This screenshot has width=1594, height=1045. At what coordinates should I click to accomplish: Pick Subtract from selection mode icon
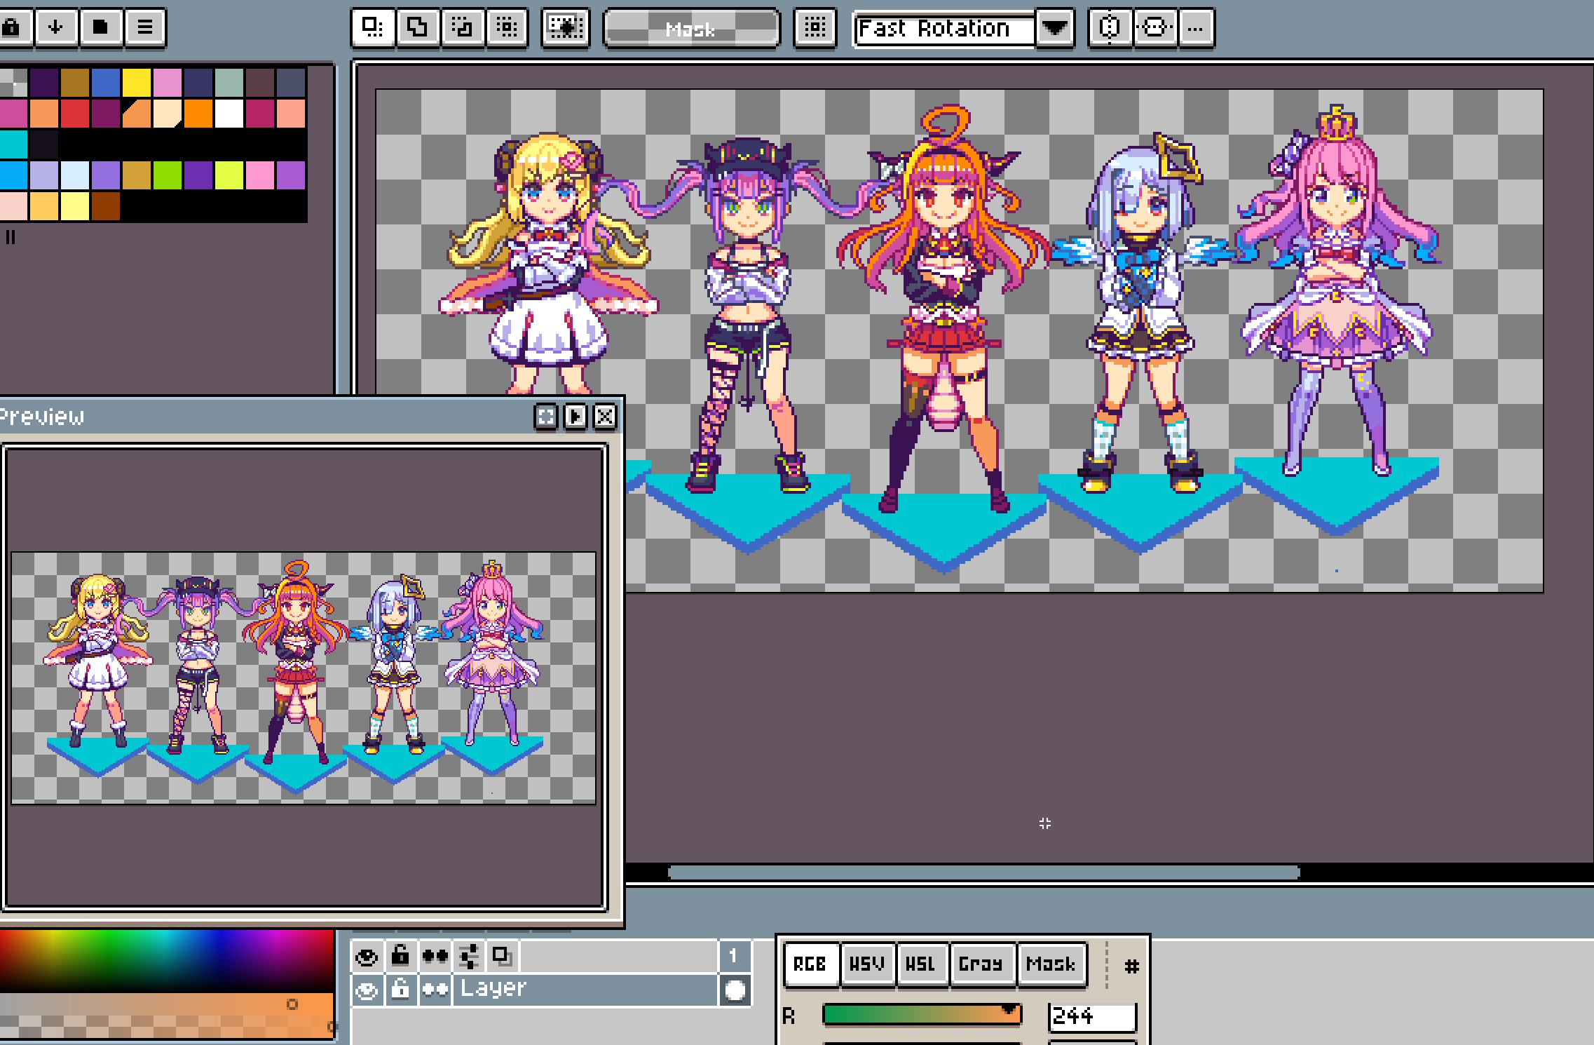tap(462, 28)
